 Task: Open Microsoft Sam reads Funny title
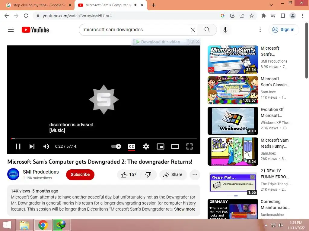click(275, 143)
